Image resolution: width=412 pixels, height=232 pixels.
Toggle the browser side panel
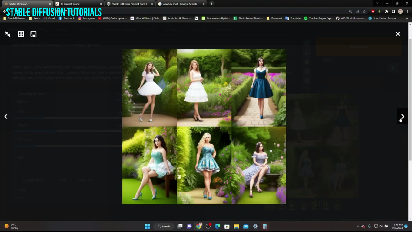(393, 11)
